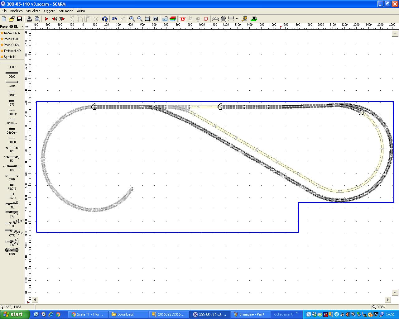Image resolution: width=399 pixels, height=319 pixels.
Task: Open the track style dropdown arrow
Action: tap(237, 19)
